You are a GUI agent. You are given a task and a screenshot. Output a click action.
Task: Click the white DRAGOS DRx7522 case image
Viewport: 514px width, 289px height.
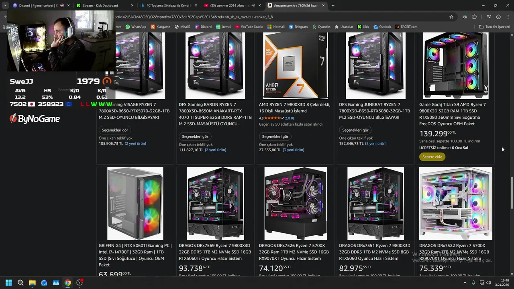coord(456,204)
